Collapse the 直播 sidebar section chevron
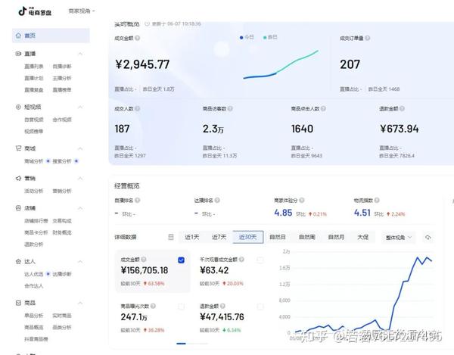The height and width of the screenshot is (355, 454). pyautogui.click(x=80, y=54)
